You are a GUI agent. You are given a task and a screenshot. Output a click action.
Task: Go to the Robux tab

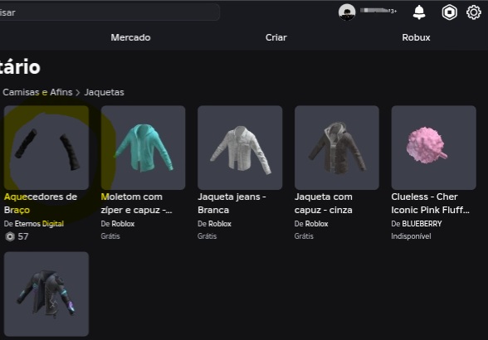416,37
